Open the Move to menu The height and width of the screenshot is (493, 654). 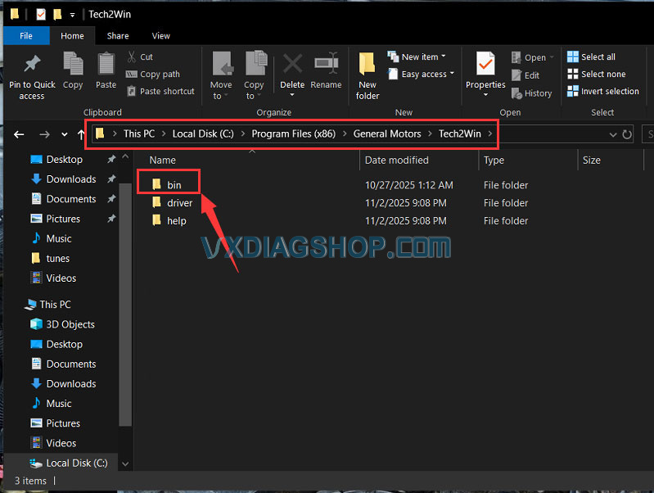221,76
